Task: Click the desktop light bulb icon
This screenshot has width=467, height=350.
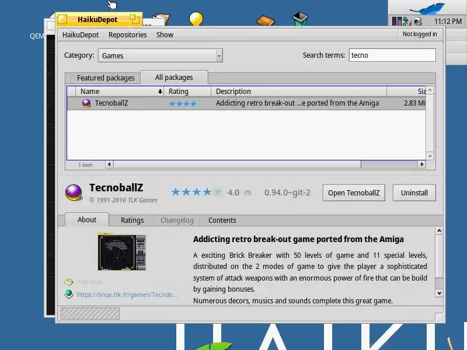Action: pyautogui.click(x=196, y=19)
